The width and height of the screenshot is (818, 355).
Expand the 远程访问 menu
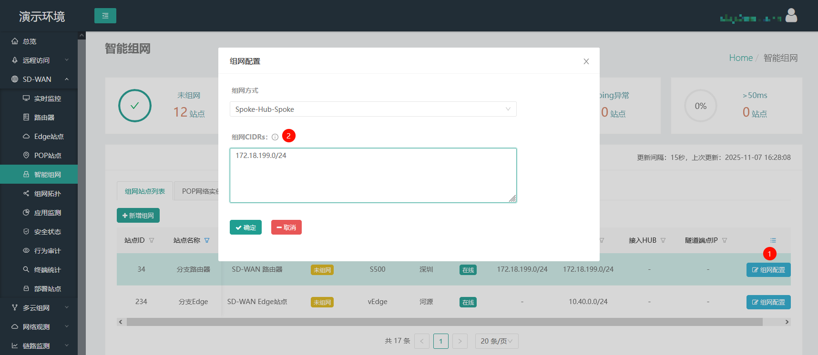[x=39, y=60]
